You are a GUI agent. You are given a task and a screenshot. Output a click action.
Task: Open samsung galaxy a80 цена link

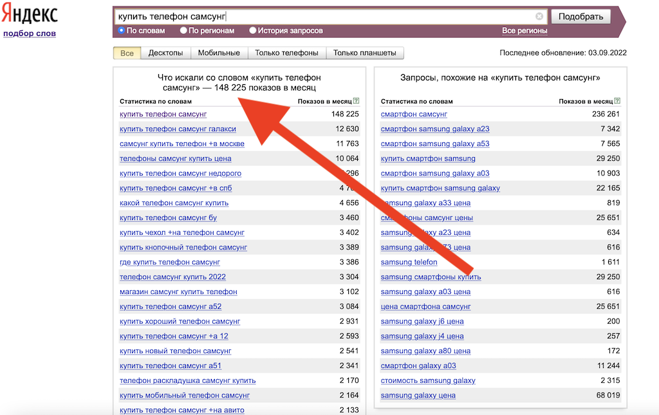[x=426, y=351]
